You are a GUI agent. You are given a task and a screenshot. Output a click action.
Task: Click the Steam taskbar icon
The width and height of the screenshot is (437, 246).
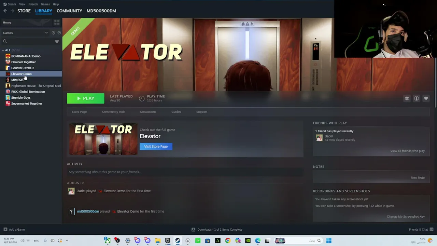(178, 241)
